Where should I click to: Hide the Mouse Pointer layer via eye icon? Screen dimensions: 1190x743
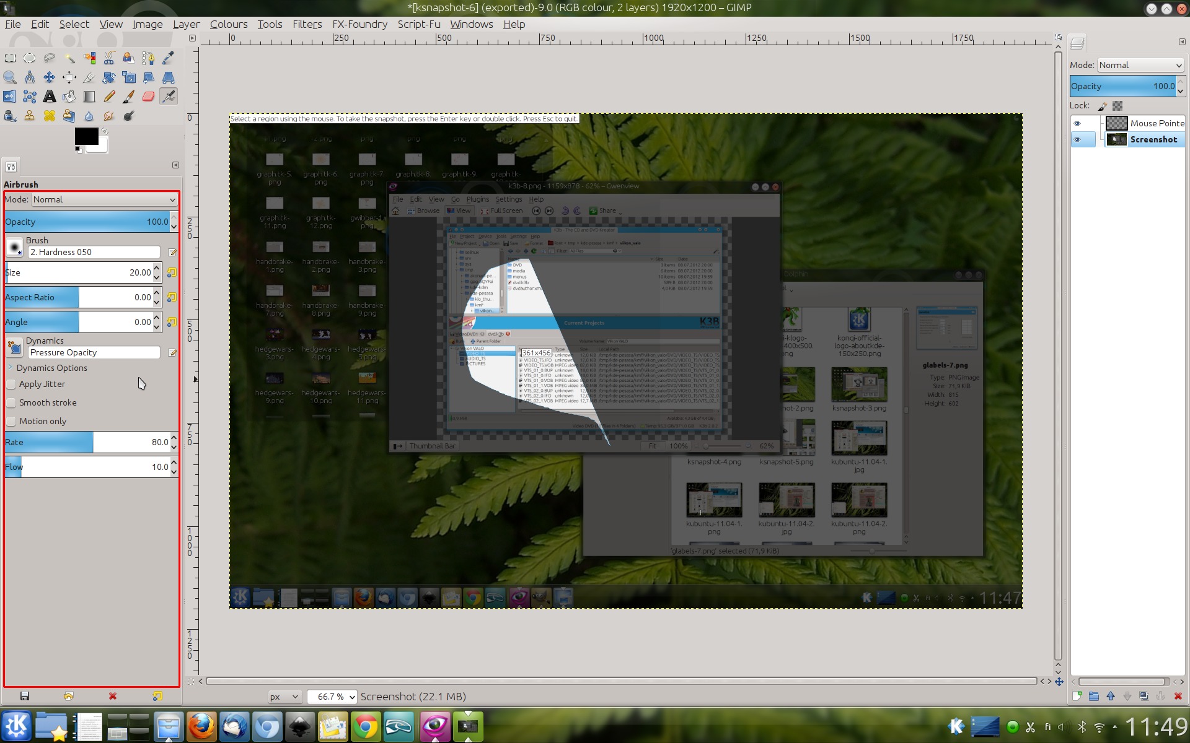1077,123
